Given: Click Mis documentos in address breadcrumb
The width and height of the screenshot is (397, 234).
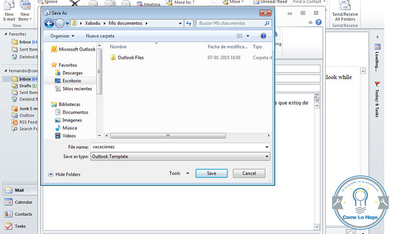Looking at the screenshot, I should pyautogui.click(x=125, y=23).
